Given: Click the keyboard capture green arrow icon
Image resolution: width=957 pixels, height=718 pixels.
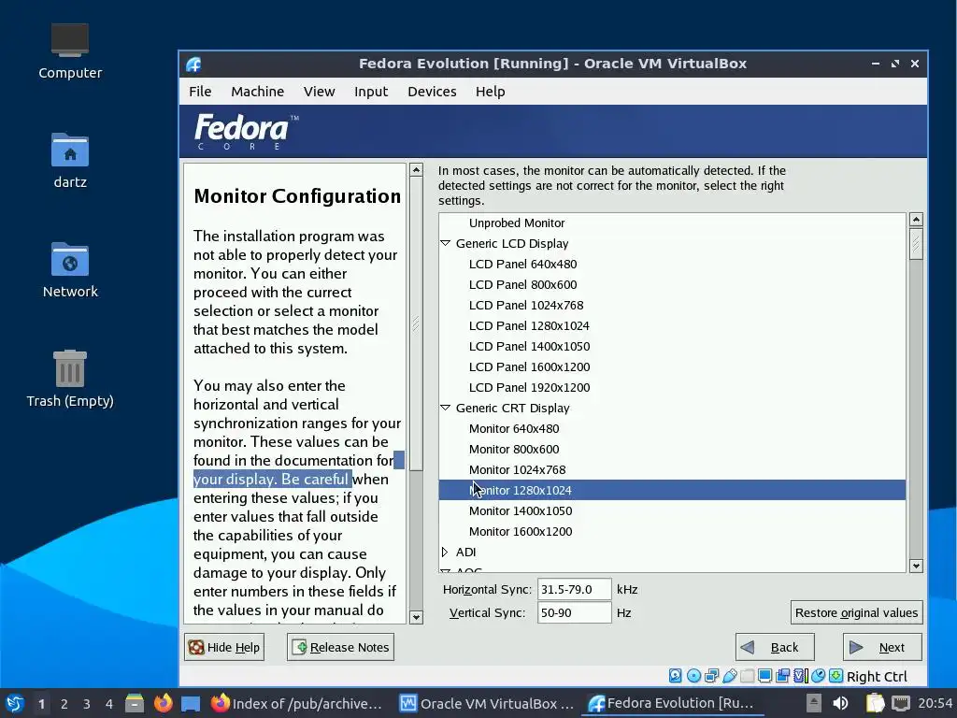Looking at the screenshot, I should coord(836,676).
